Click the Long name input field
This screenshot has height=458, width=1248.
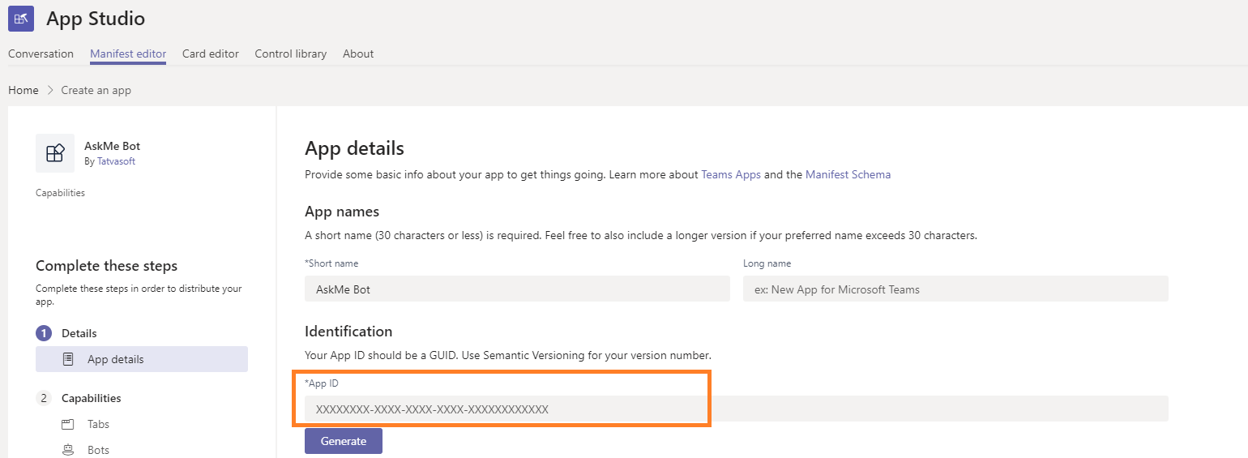[955, 289]
